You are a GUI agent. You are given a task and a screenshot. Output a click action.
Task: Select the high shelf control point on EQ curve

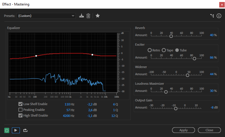(x=92, y=55)
